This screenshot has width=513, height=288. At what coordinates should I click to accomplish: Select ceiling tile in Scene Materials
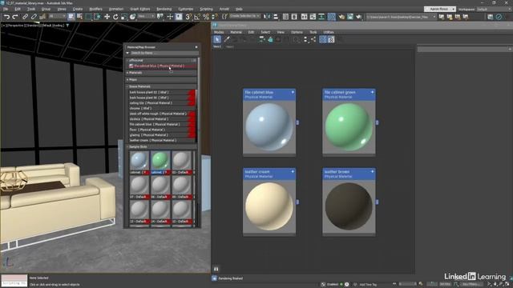click(x=162, y=103)
